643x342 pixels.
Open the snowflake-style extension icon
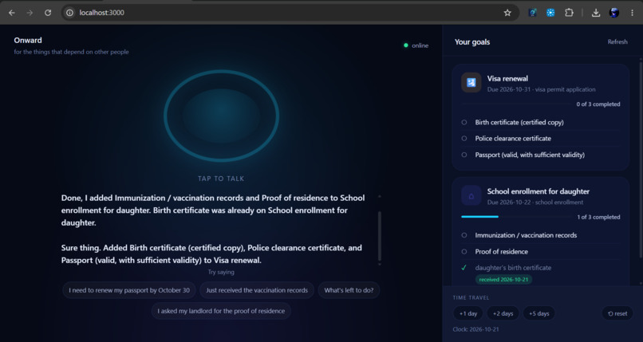tap(550, 13)
